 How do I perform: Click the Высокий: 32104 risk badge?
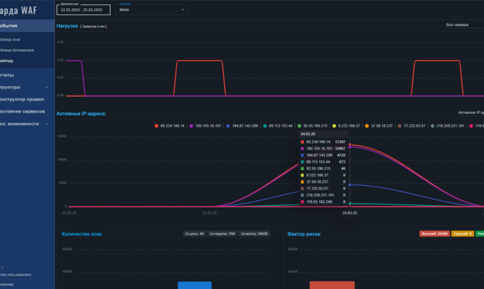pyautogui.click(x=434, y=234)
